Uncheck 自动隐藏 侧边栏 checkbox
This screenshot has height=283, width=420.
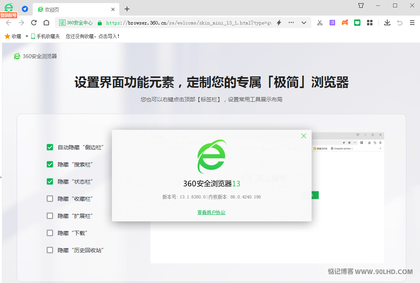pyautogui.click(x=50, y=147)
